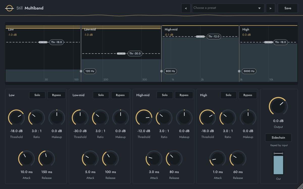303x189 pixels.
Task: Click the High band Release knob
Action: [x=238, y=159]
